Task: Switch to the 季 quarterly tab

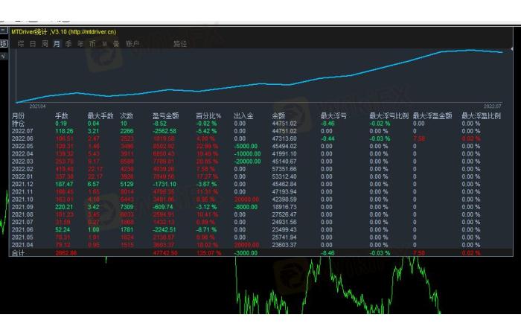Action: click(68, 44)
